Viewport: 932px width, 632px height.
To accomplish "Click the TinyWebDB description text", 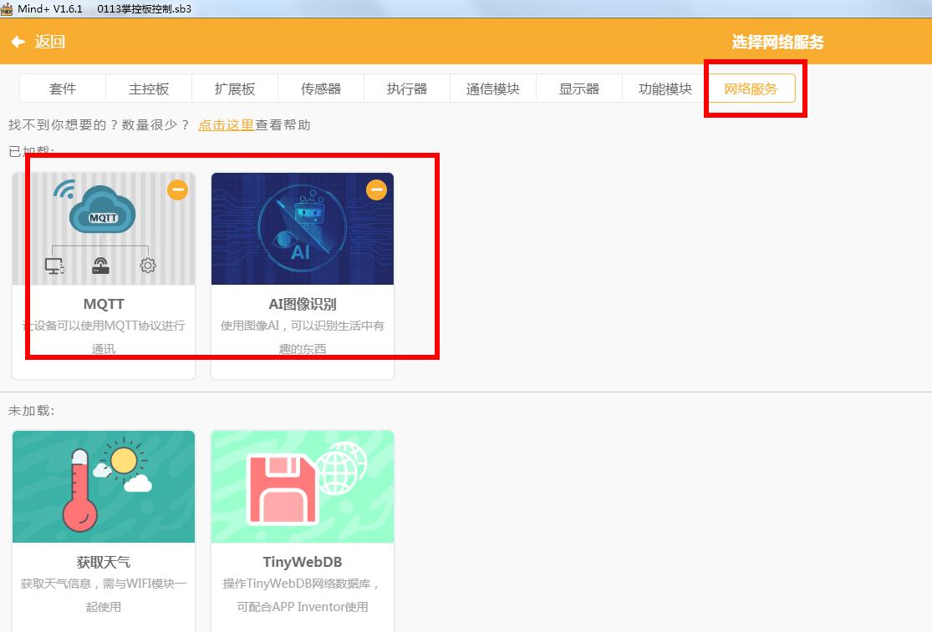I will (x=303, y=595).
